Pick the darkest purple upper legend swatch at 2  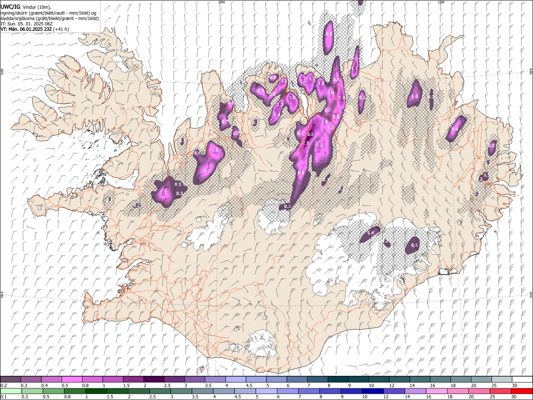pyautogui.click(x=154, y=379)
